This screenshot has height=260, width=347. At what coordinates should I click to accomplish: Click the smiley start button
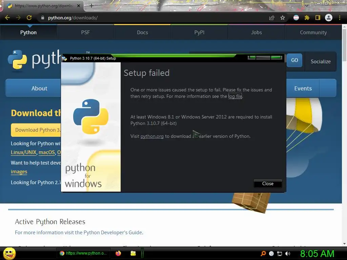click(x=9, y=253)
